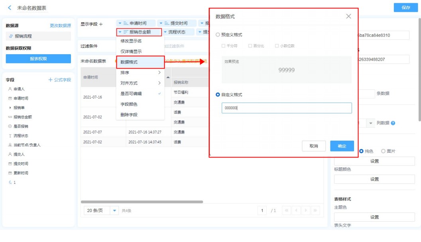Click the calendar icon beside 更新时间 field
This screenshot has width=421, height=242.
tap(10, 173)
